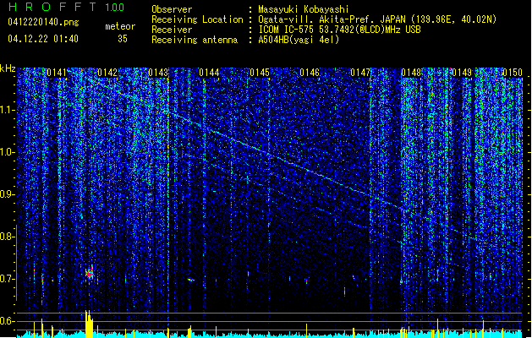Click the kHz axis unit label
This screenshot has height=338, width=532.
(x=8, y=68)
